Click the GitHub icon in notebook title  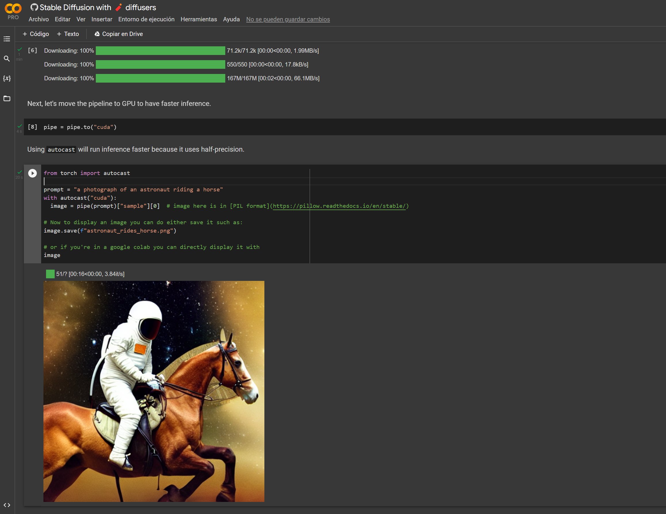[35, 7]
